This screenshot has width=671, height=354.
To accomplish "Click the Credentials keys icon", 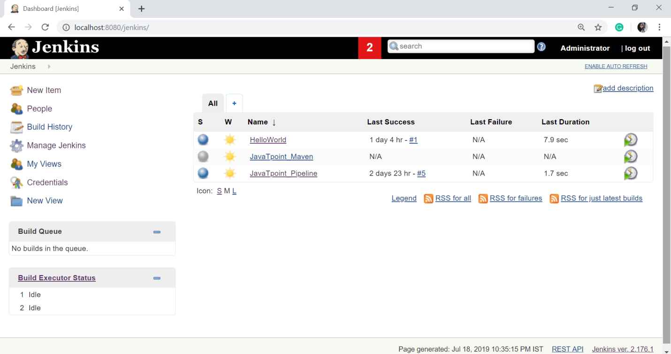I will click(16, 182).
